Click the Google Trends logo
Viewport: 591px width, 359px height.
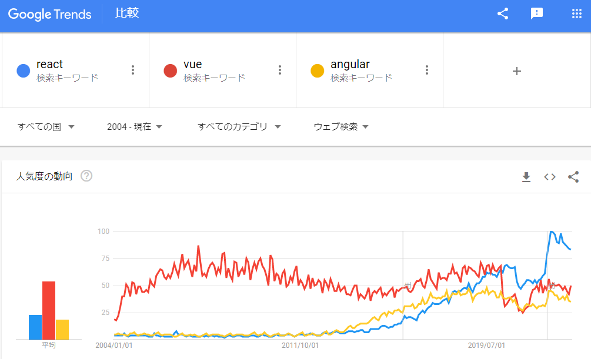pyautogui.click(x=50, y=14)
